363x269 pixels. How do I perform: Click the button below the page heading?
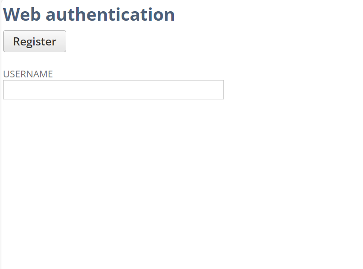(35, 41)
